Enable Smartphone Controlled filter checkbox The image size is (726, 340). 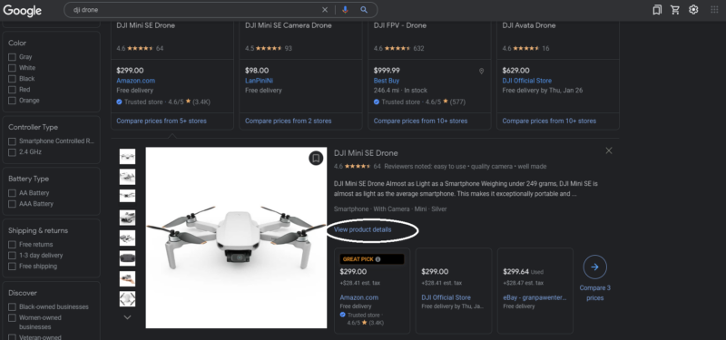point(12,141)
